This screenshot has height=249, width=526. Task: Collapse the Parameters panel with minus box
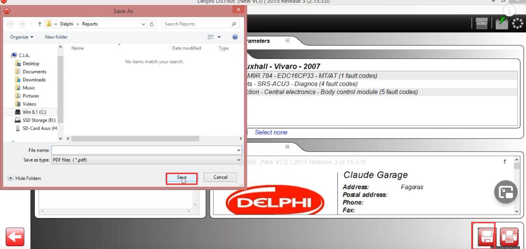tap(288, 40)
